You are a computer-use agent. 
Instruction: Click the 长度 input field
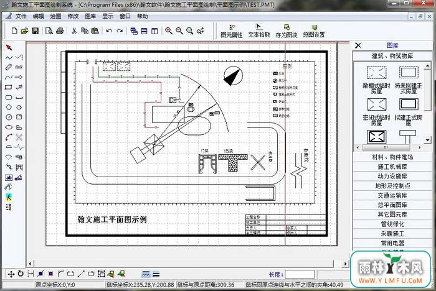pos(300,274)
